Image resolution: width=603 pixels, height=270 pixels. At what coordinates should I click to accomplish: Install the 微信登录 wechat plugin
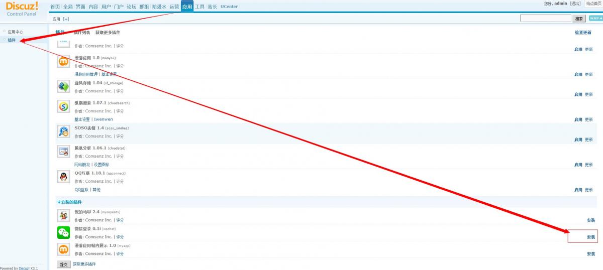590,237
